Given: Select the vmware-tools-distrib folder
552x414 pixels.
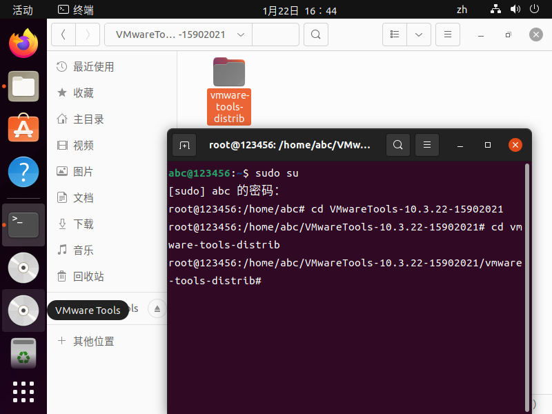Looking at the screenshot, I should click(x=229, y=91).
